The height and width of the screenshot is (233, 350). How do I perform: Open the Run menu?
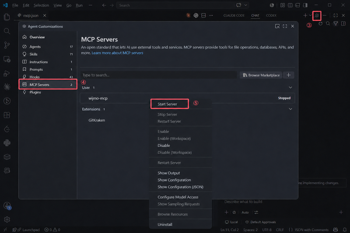[79, 5]
